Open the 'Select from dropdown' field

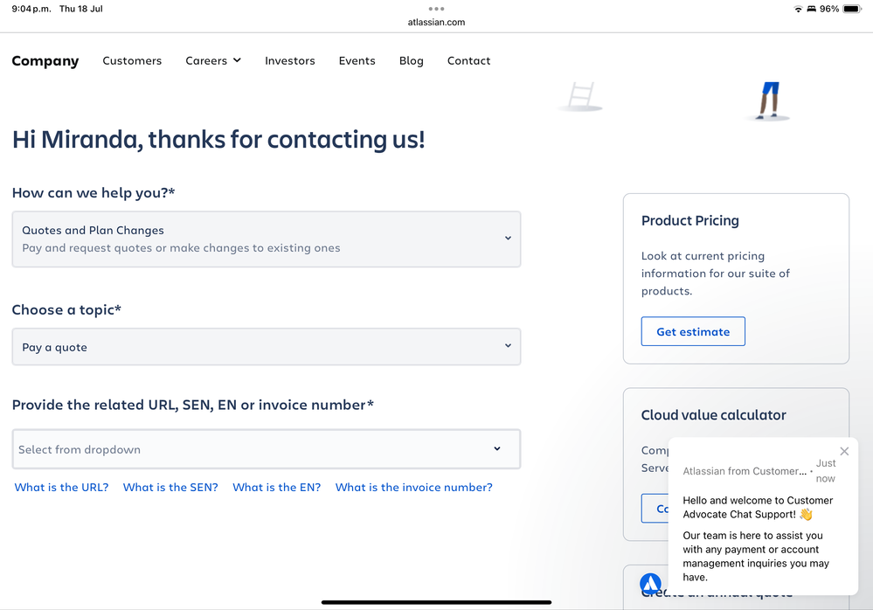pyautogui.click(x=267, y=449)
